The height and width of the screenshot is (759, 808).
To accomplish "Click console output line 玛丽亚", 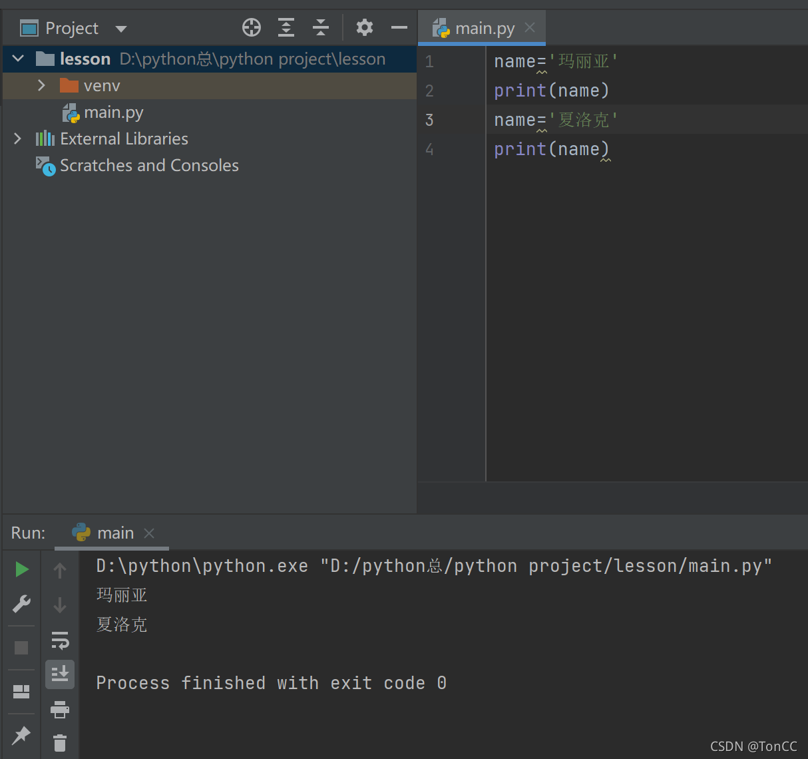I will (122, 595).
